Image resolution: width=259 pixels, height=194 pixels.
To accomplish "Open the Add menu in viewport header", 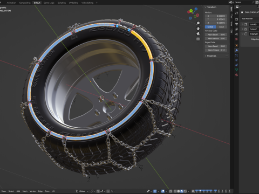I will (18, 191).
